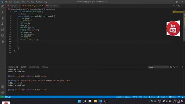Expand the run button dropdown arrow
This screenshot has height=104, width=185.
coord(176,6)
